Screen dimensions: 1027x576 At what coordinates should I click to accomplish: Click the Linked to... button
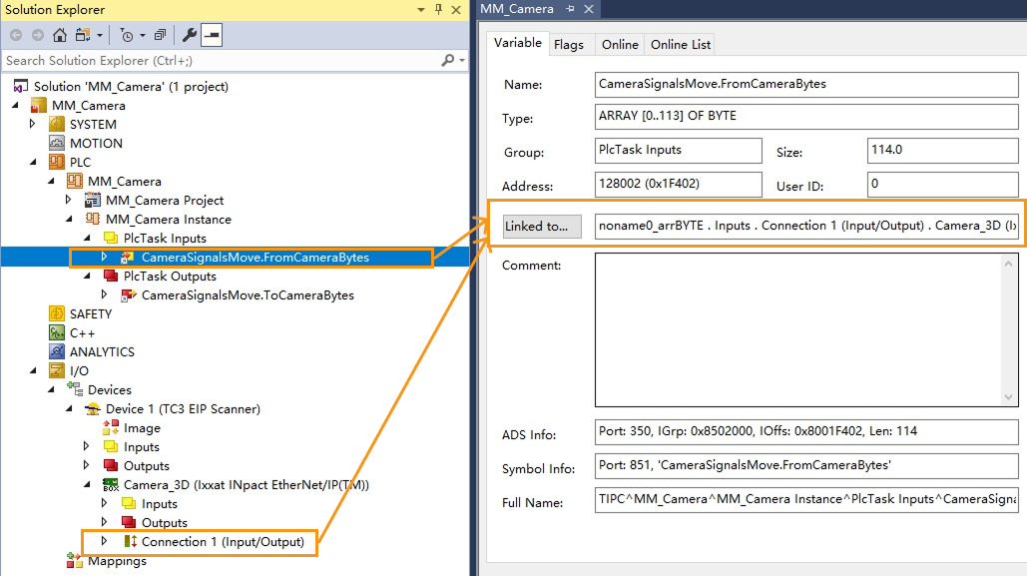(542, 226)
